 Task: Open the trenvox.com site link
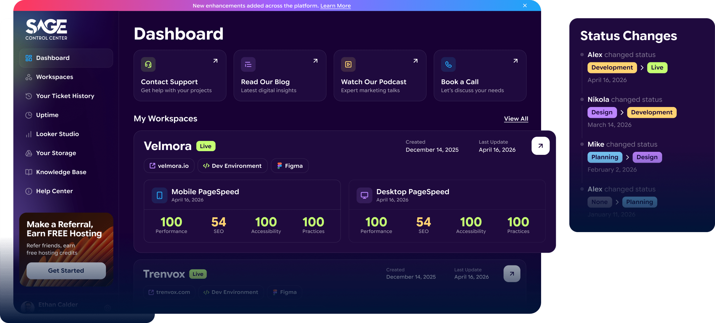tap(169, 292)
